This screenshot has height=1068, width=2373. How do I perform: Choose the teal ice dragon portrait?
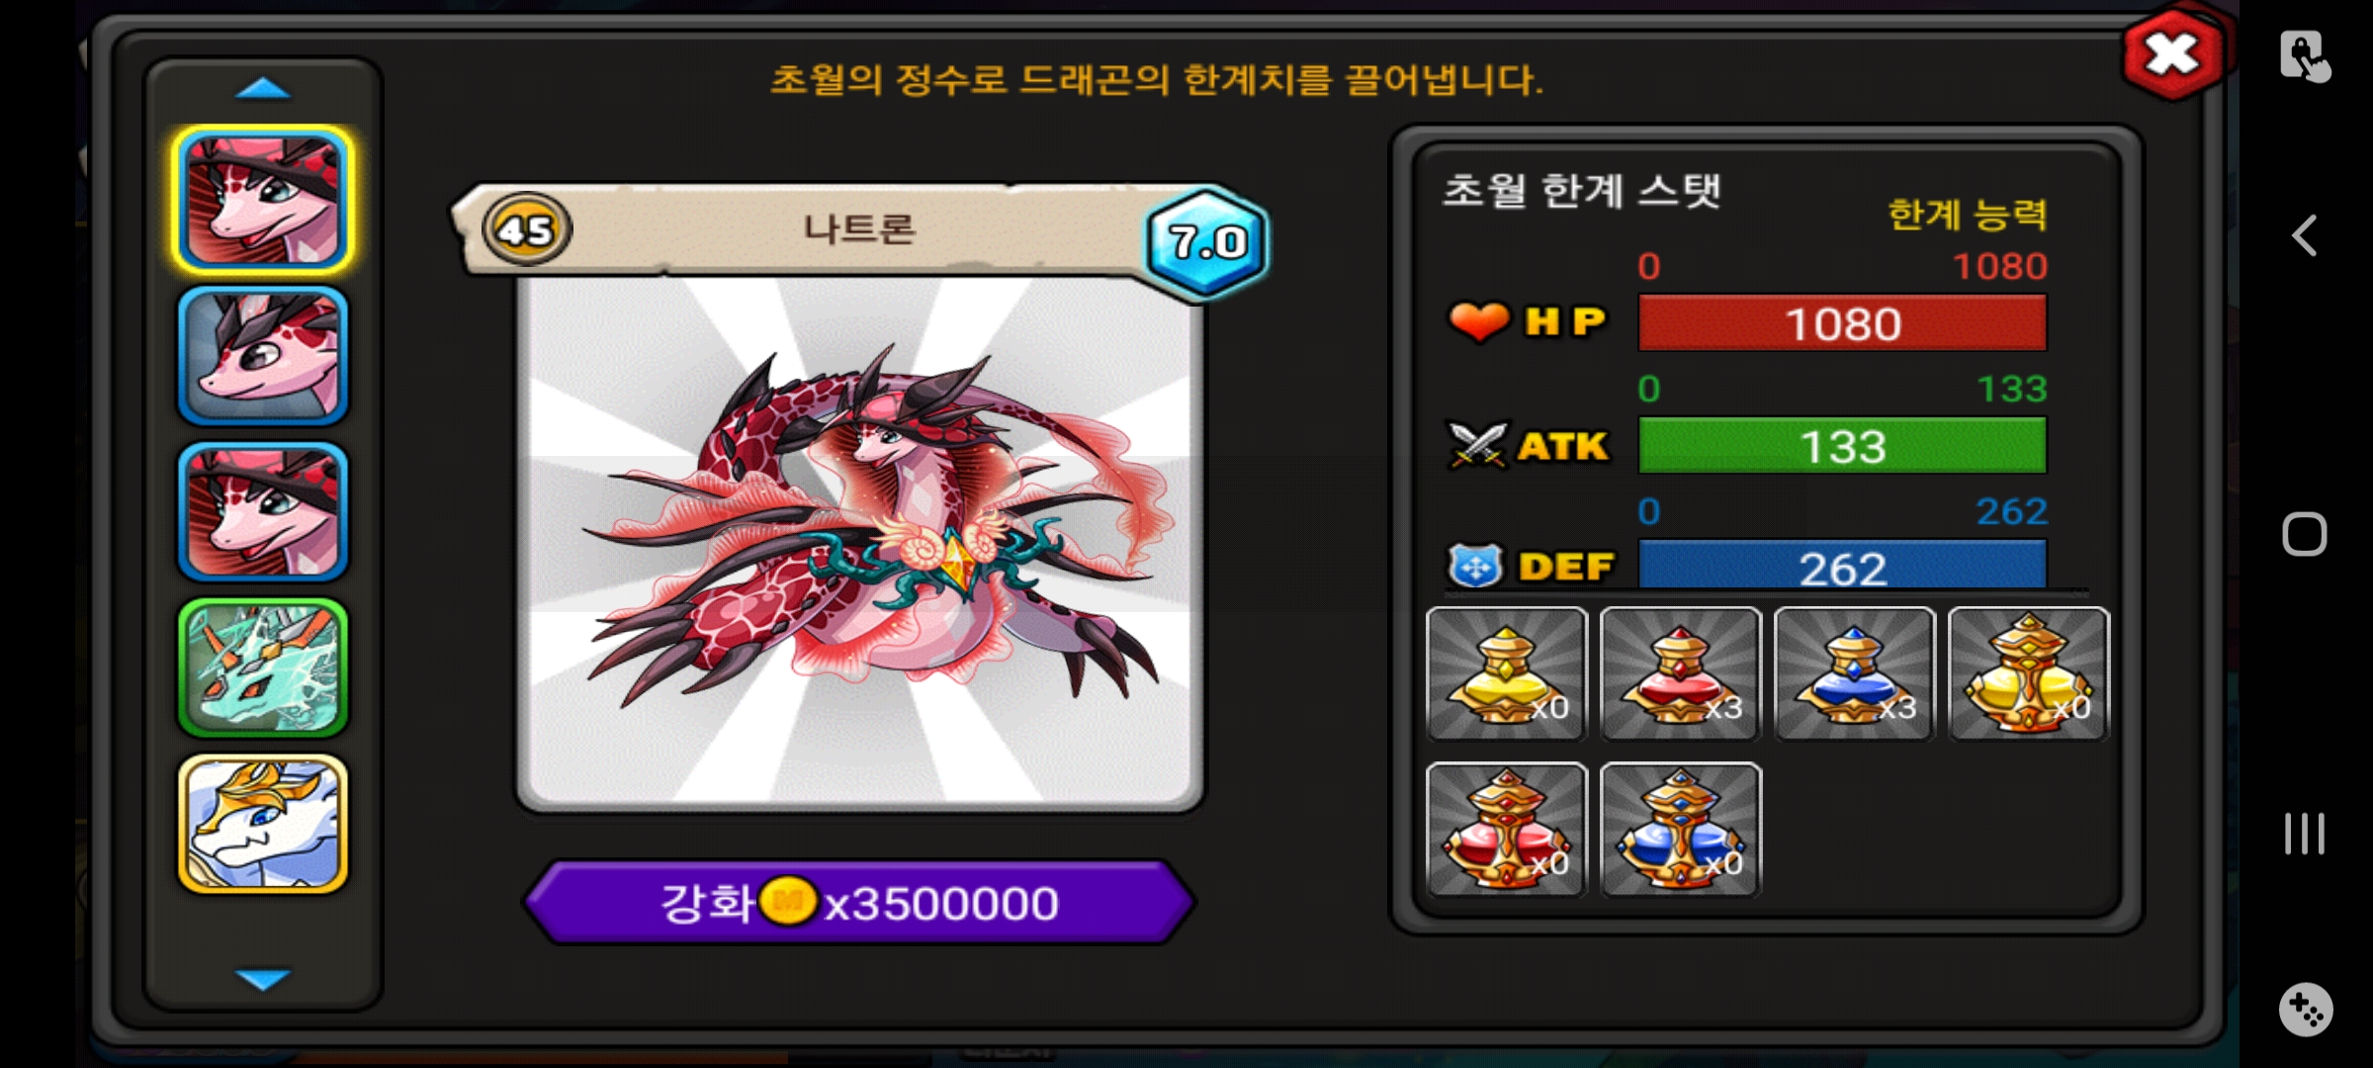(263, 667)
